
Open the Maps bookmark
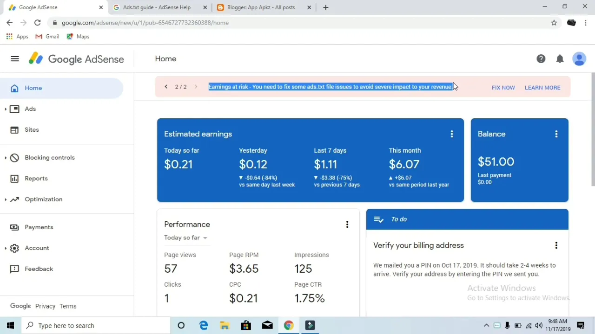coord(78,37)
